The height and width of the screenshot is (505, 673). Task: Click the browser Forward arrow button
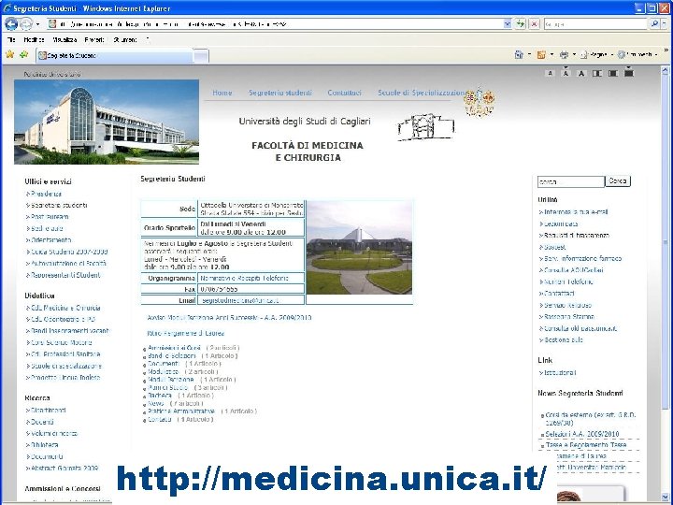pos(26,24)
